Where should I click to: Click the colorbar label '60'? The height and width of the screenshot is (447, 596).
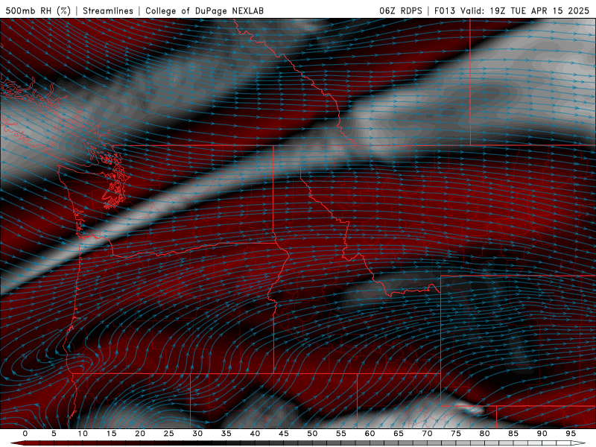(370, 434)
